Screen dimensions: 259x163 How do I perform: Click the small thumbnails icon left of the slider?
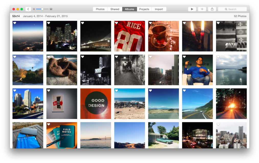tap(34, 9)
